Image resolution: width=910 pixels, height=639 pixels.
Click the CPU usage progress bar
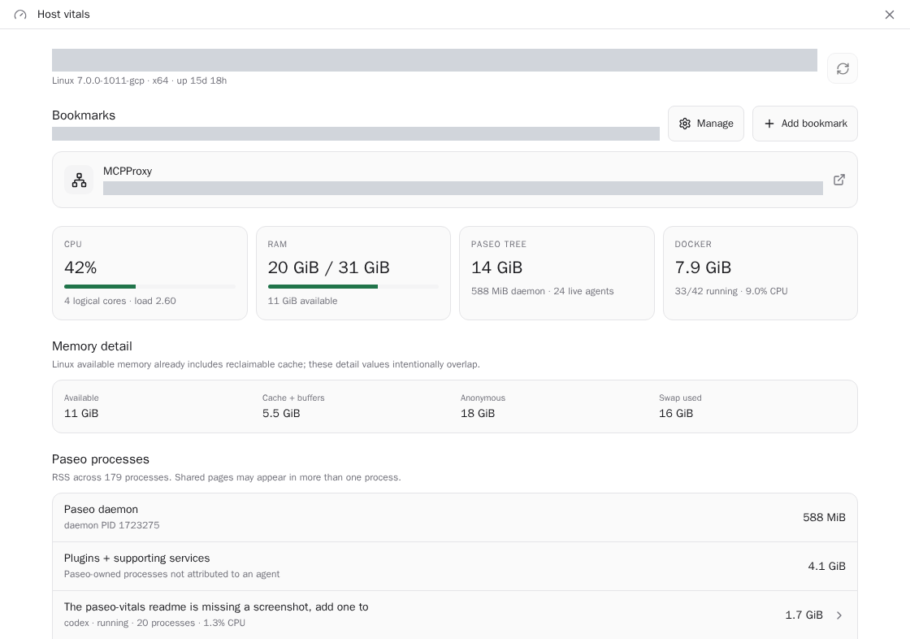click(149, 286)
